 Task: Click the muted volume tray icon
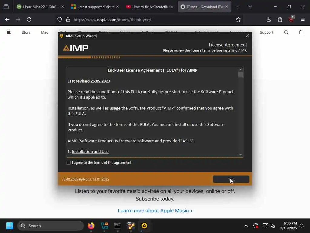273,226
